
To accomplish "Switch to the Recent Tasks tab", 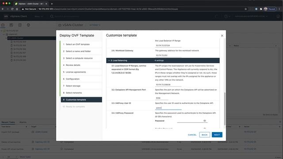I will click(x=8, y=122).
